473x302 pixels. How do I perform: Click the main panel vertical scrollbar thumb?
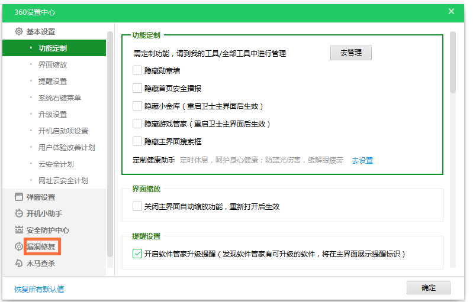(452, 62)
